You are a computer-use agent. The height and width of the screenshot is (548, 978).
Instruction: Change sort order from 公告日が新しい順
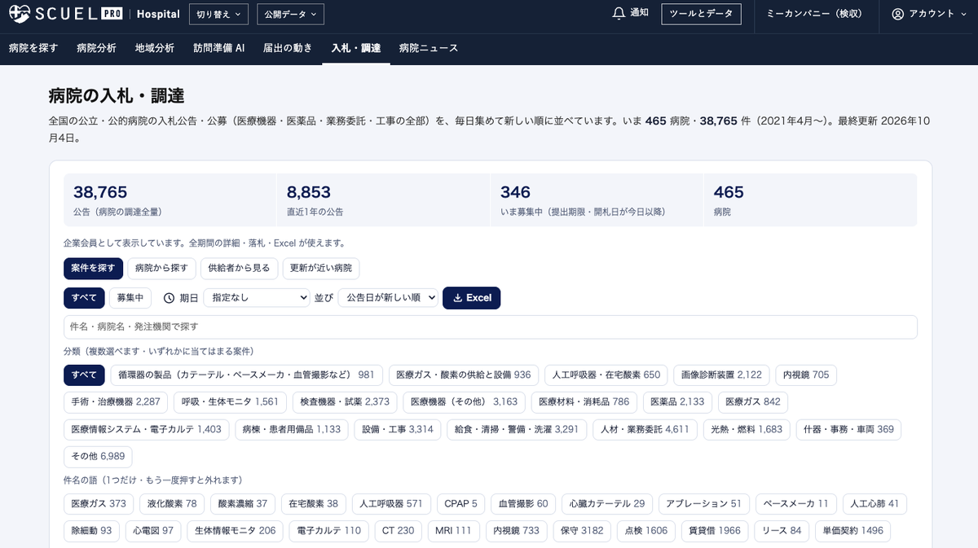(x=388, y=298)
